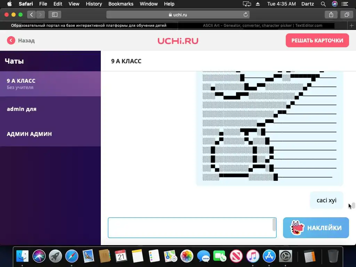Open Photos from the Dock

tap(187, 256)
